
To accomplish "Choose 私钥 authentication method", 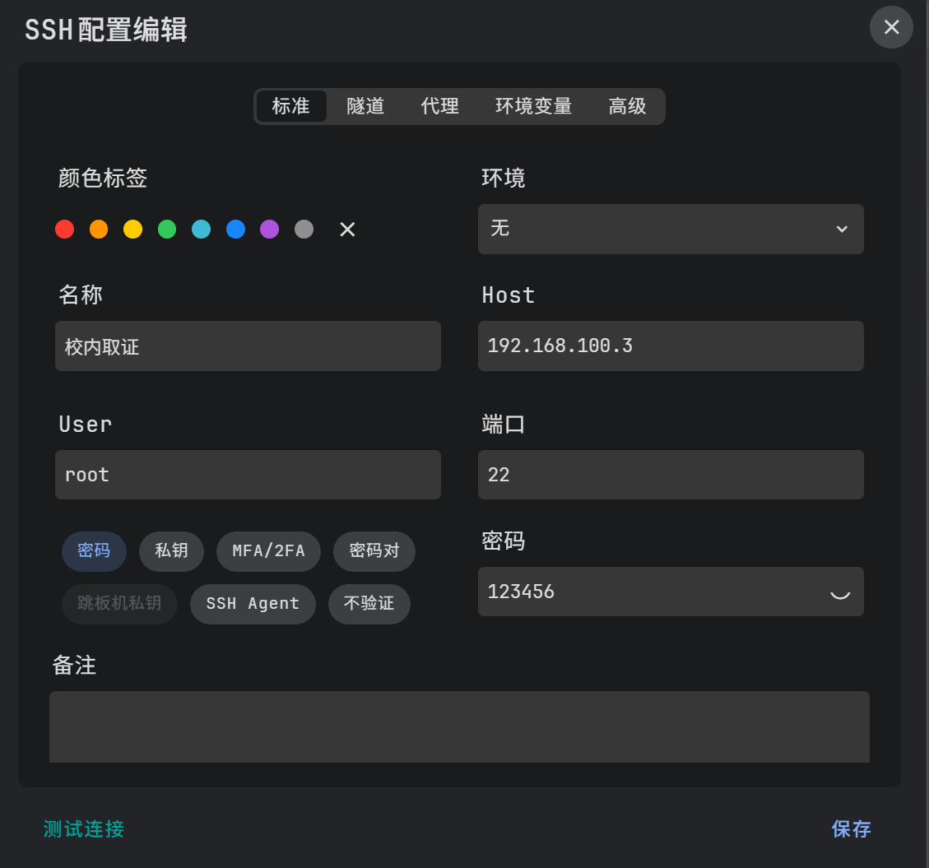I will point(171,551).
